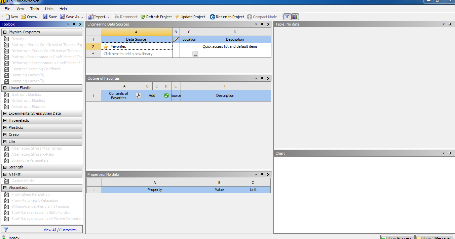
Task: Select 'Quick access list and default items' cell
Action: (x=235, y=46)
